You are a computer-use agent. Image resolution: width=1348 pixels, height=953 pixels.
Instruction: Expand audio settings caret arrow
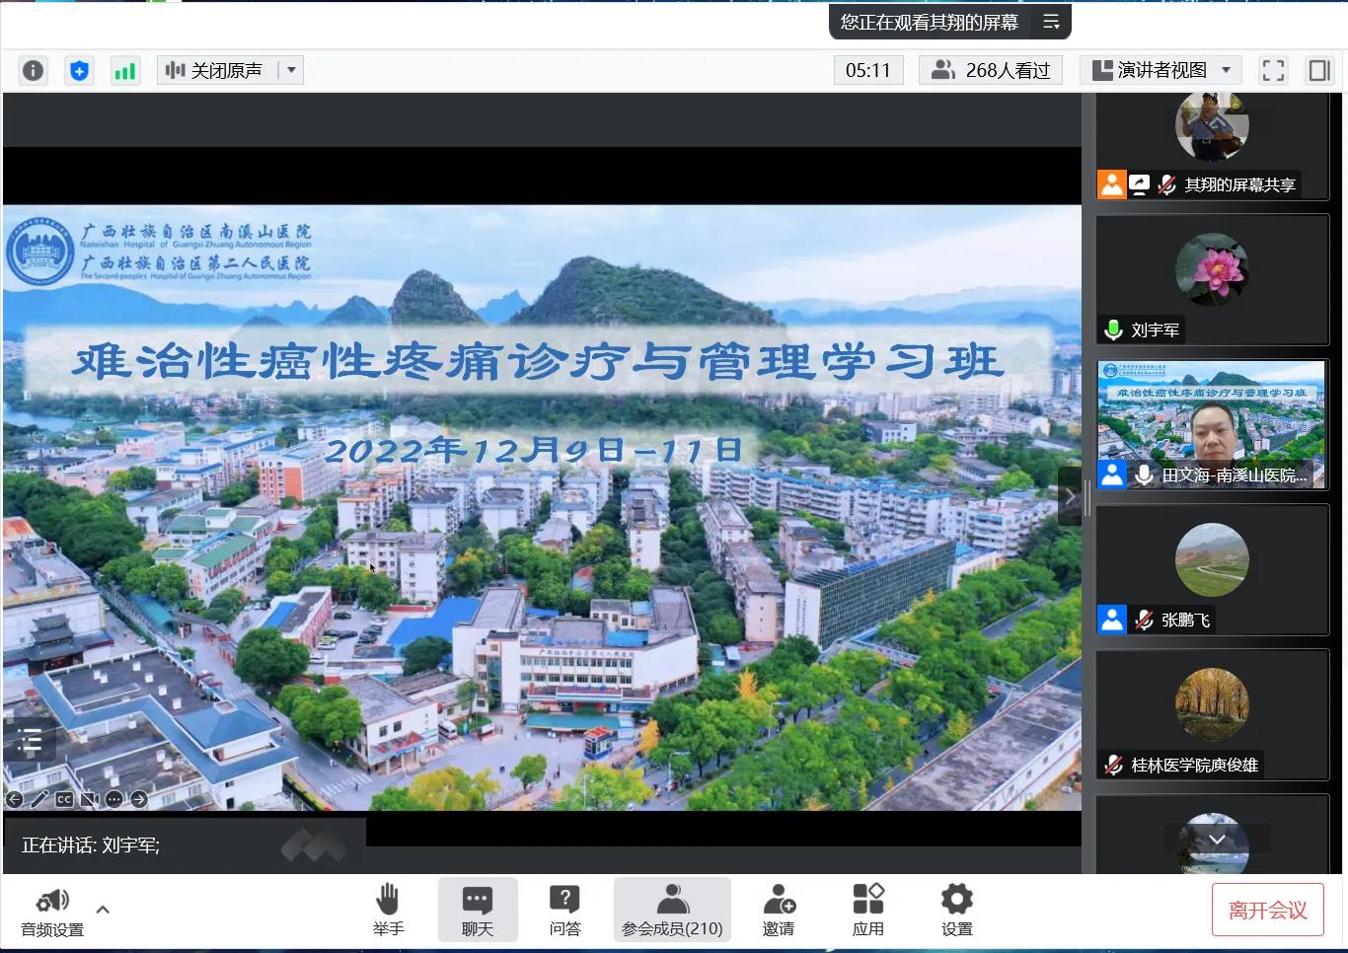point(103,910)
